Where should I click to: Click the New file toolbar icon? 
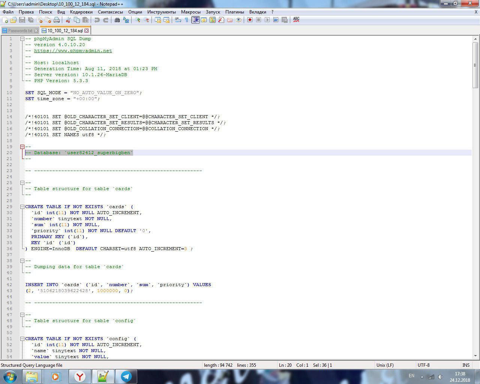[5, 20]
